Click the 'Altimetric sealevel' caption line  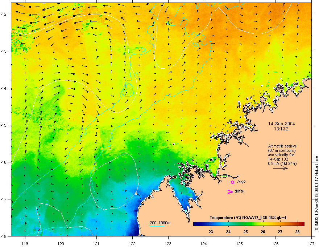[283, 146]
